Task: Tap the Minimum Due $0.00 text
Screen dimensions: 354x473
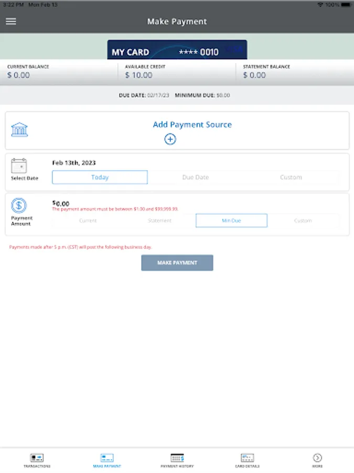Action: pos(202,95)
